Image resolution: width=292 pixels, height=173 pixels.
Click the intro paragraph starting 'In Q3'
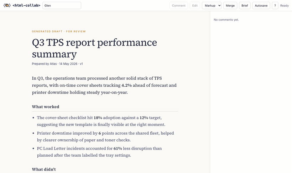click(x=104, y=85)
